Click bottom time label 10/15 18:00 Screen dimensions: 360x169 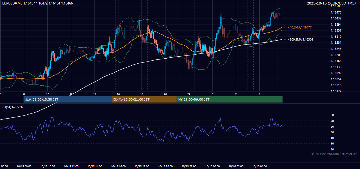click(142, 166)
